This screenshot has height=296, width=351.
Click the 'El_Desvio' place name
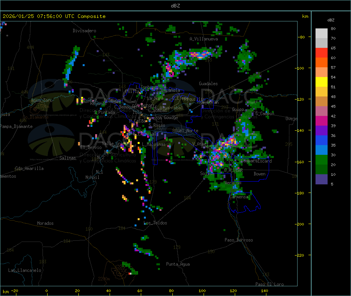click(91, 147)
